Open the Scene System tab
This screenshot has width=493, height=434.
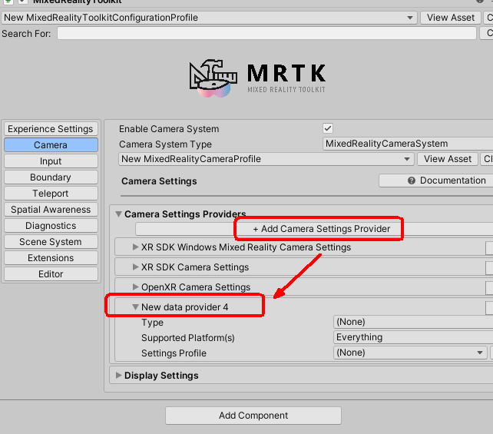pos(51,241)
